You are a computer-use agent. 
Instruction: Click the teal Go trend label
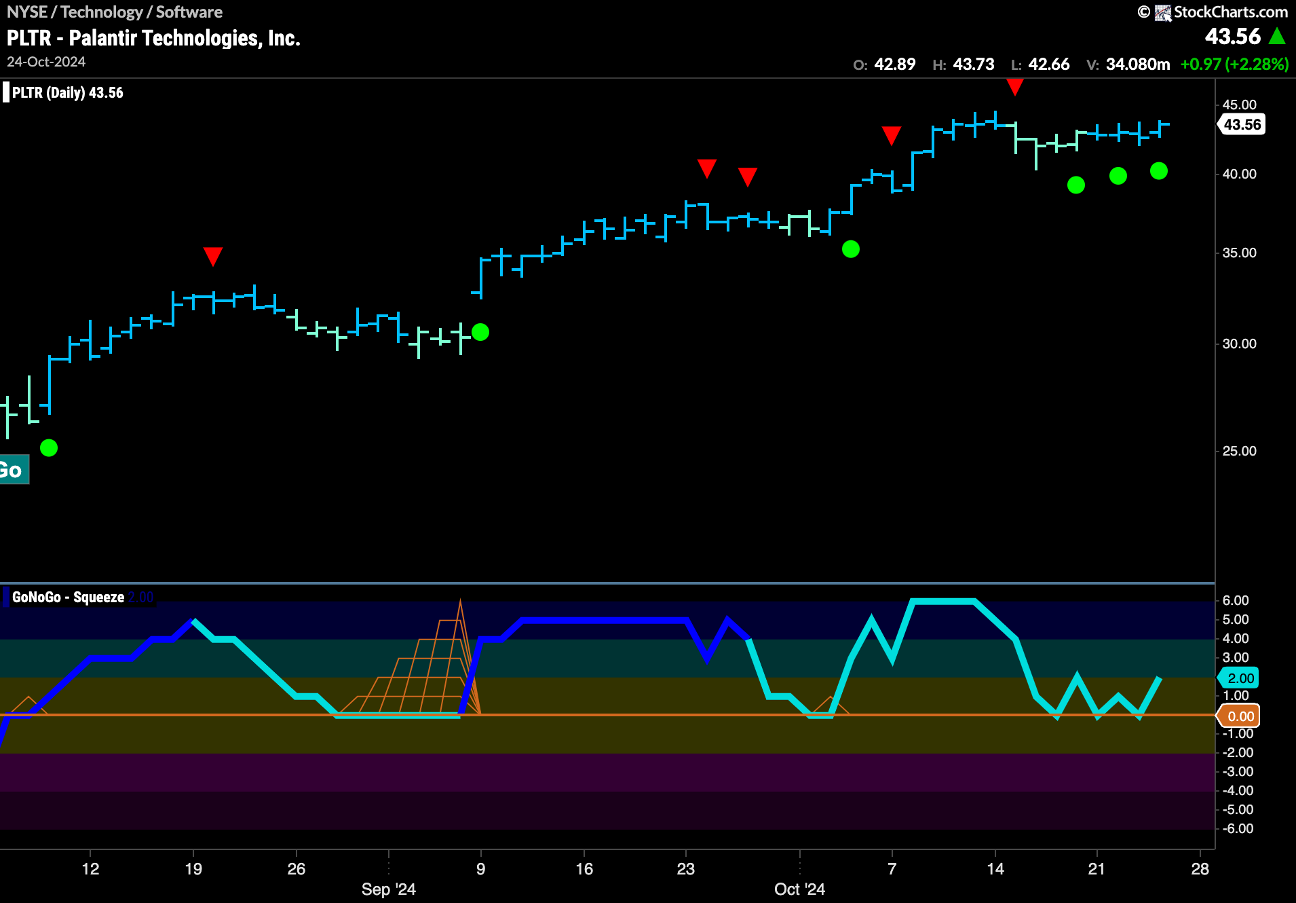14,470
